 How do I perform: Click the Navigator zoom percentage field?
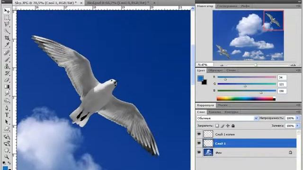point(205,65)
